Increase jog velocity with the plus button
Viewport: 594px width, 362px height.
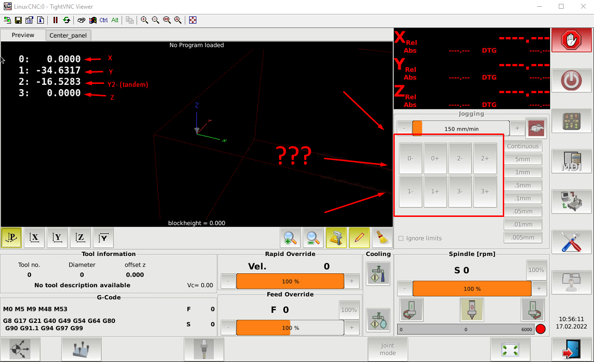(517, 128)
